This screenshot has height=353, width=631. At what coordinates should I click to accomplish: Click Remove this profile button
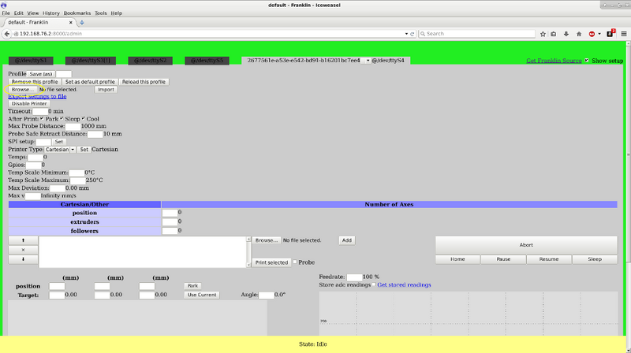pyautogui.click(x=35, y=82)
